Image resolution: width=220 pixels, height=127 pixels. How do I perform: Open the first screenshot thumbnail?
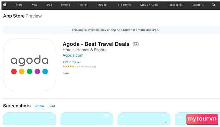[30, 119]
